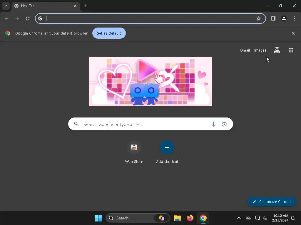Open the Google apps grid
The width and height of the screenshot is (301, 225).
click(x=291, y=50)
